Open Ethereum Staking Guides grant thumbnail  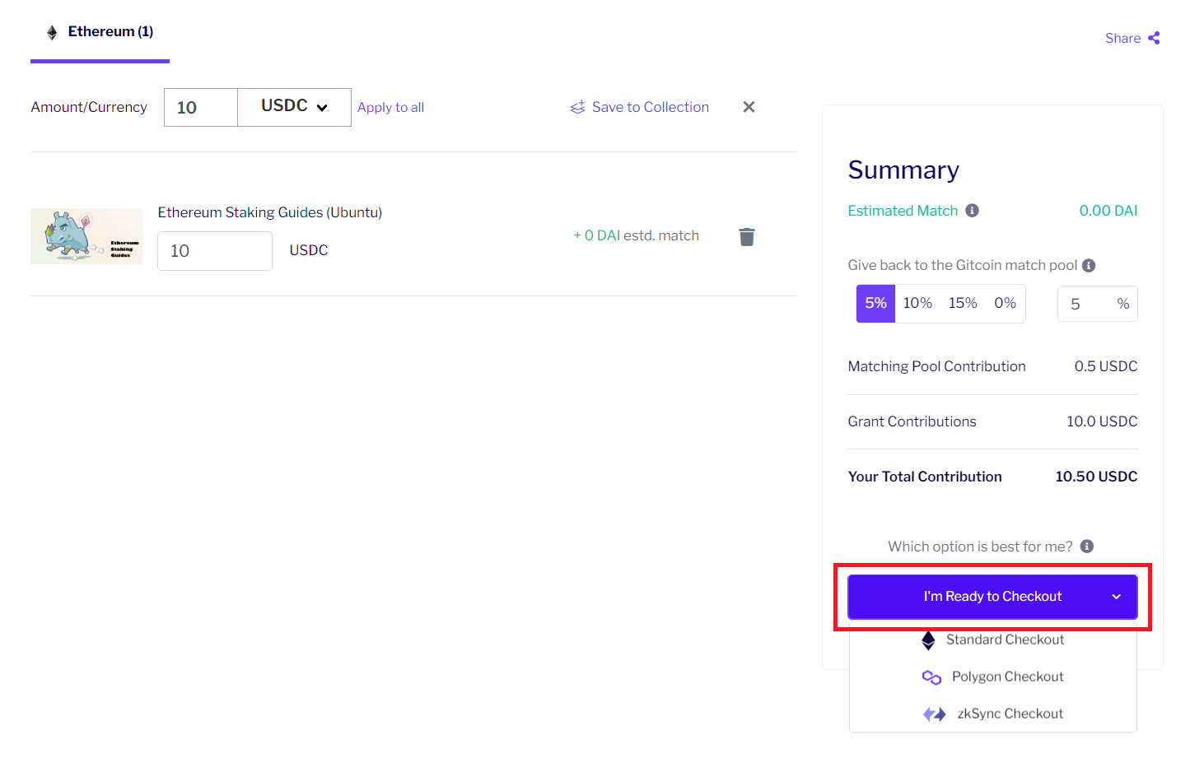click(x=86, y=236)
